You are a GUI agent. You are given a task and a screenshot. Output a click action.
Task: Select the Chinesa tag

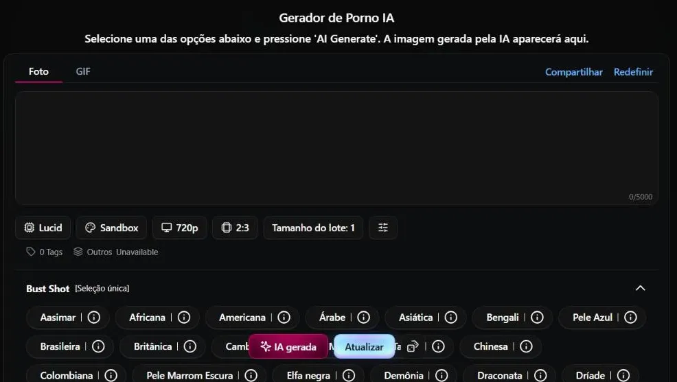point(490,346)
